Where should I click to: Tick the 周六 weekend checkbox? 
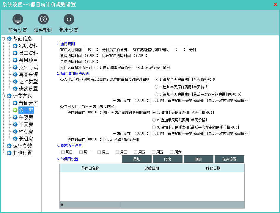coord(172,152)
